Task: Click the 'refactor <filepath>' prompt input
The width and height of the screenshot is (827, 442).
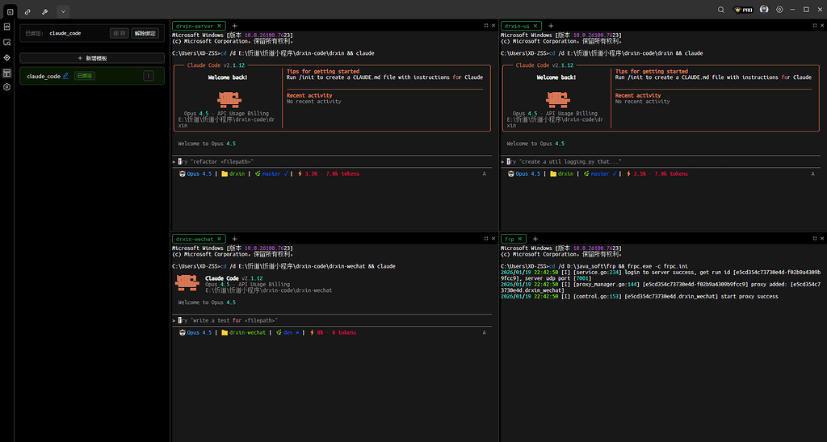Action: [x=332, y=162]
